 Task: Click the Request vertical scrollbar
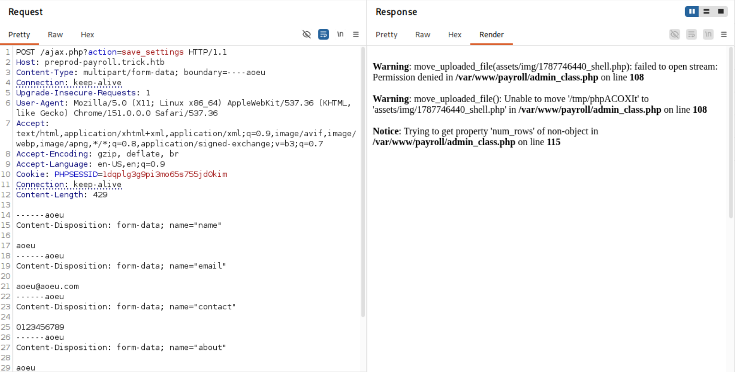click(363, 182)
